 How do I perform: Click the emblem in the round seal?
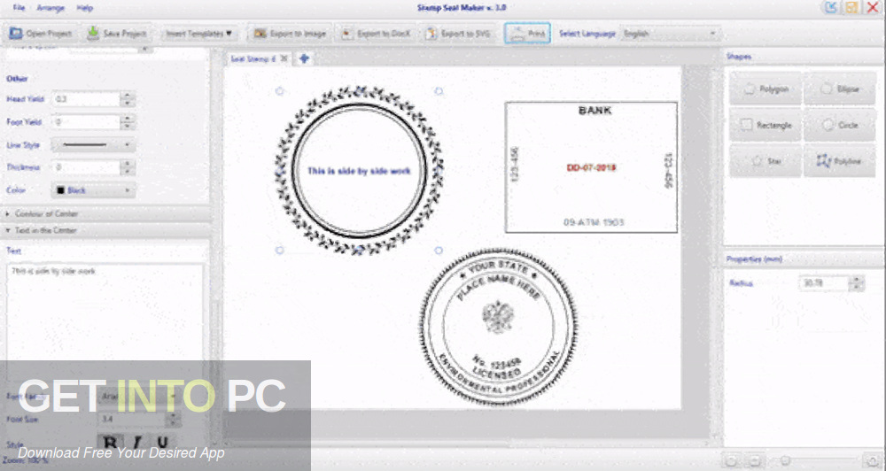point(498,318)
